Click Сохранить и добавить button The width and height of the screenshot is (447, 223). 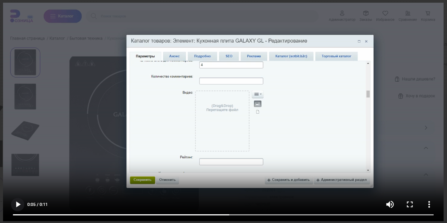pos(289,180)
